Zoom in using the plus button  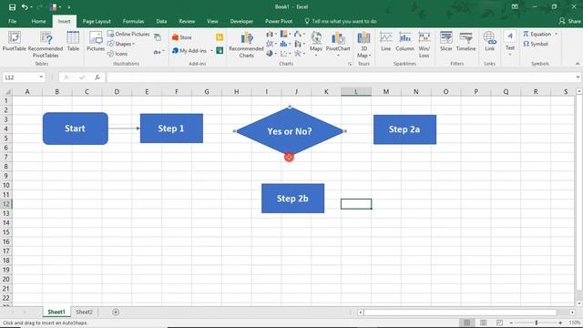pos(560,323)
